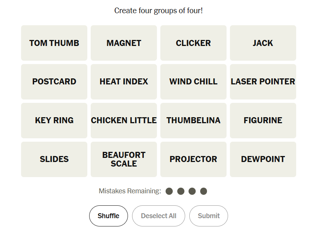Submit the selected group
The image size is (318, 237).
[208, 216]
